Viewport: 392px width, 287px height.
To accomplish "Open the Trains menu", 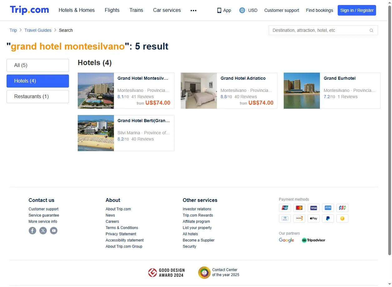I will click(136, 10).
